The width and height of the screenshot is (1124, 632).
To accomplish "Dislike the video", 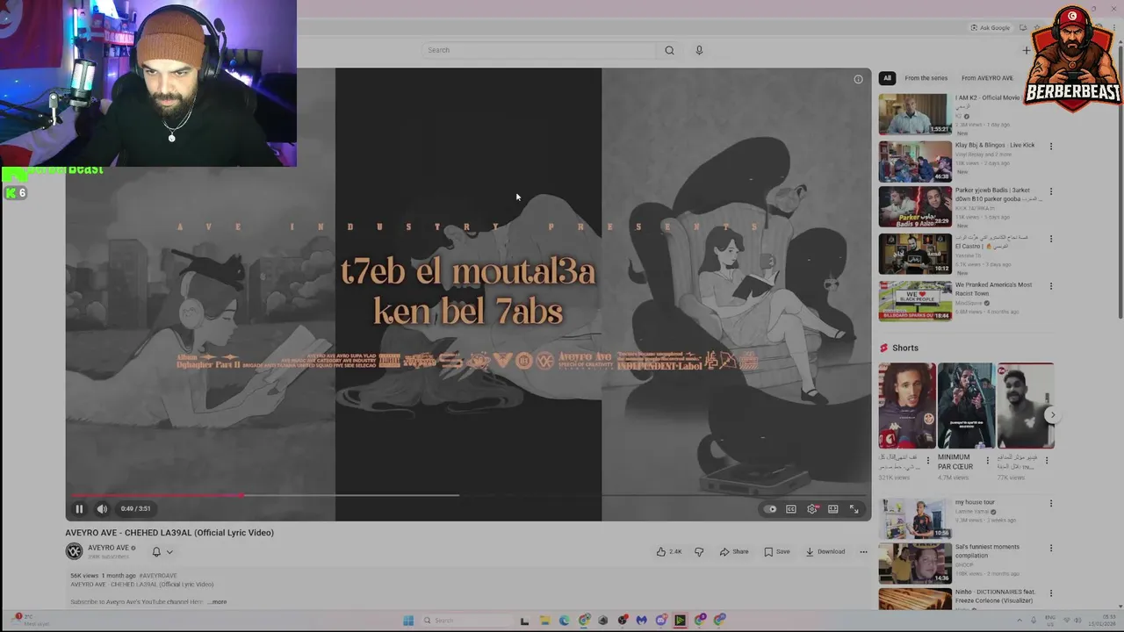I will [699, 552].
